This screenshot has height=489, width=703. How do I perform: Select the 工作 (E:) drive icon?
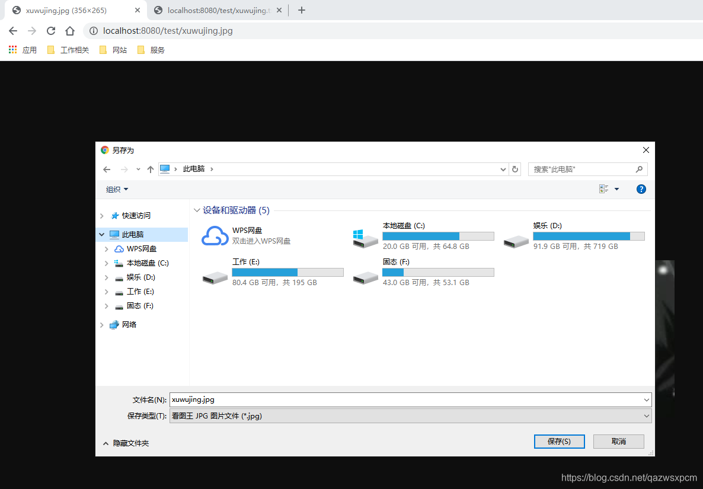[x=215, y=277]
